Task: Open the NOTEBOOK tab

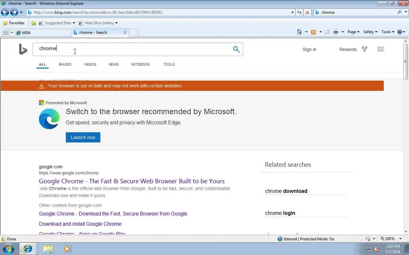Action: pyautogui.click(x=140, y=64)
